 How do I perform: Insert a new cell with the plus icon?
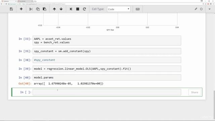pos(21,9)
